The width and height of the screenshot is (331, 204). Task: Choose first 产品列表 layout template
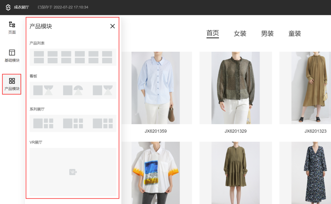39,57
